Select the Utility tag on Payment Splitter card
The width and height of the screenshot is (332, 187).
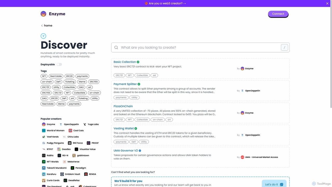click(134, 98)
